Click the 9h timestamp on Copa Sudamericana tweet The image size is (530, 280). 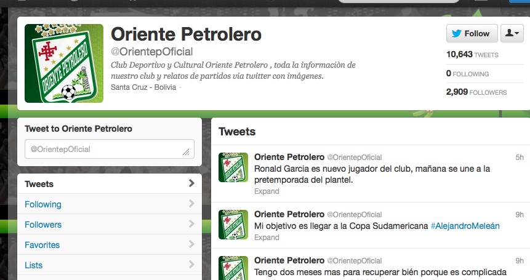tap(520, 215)
